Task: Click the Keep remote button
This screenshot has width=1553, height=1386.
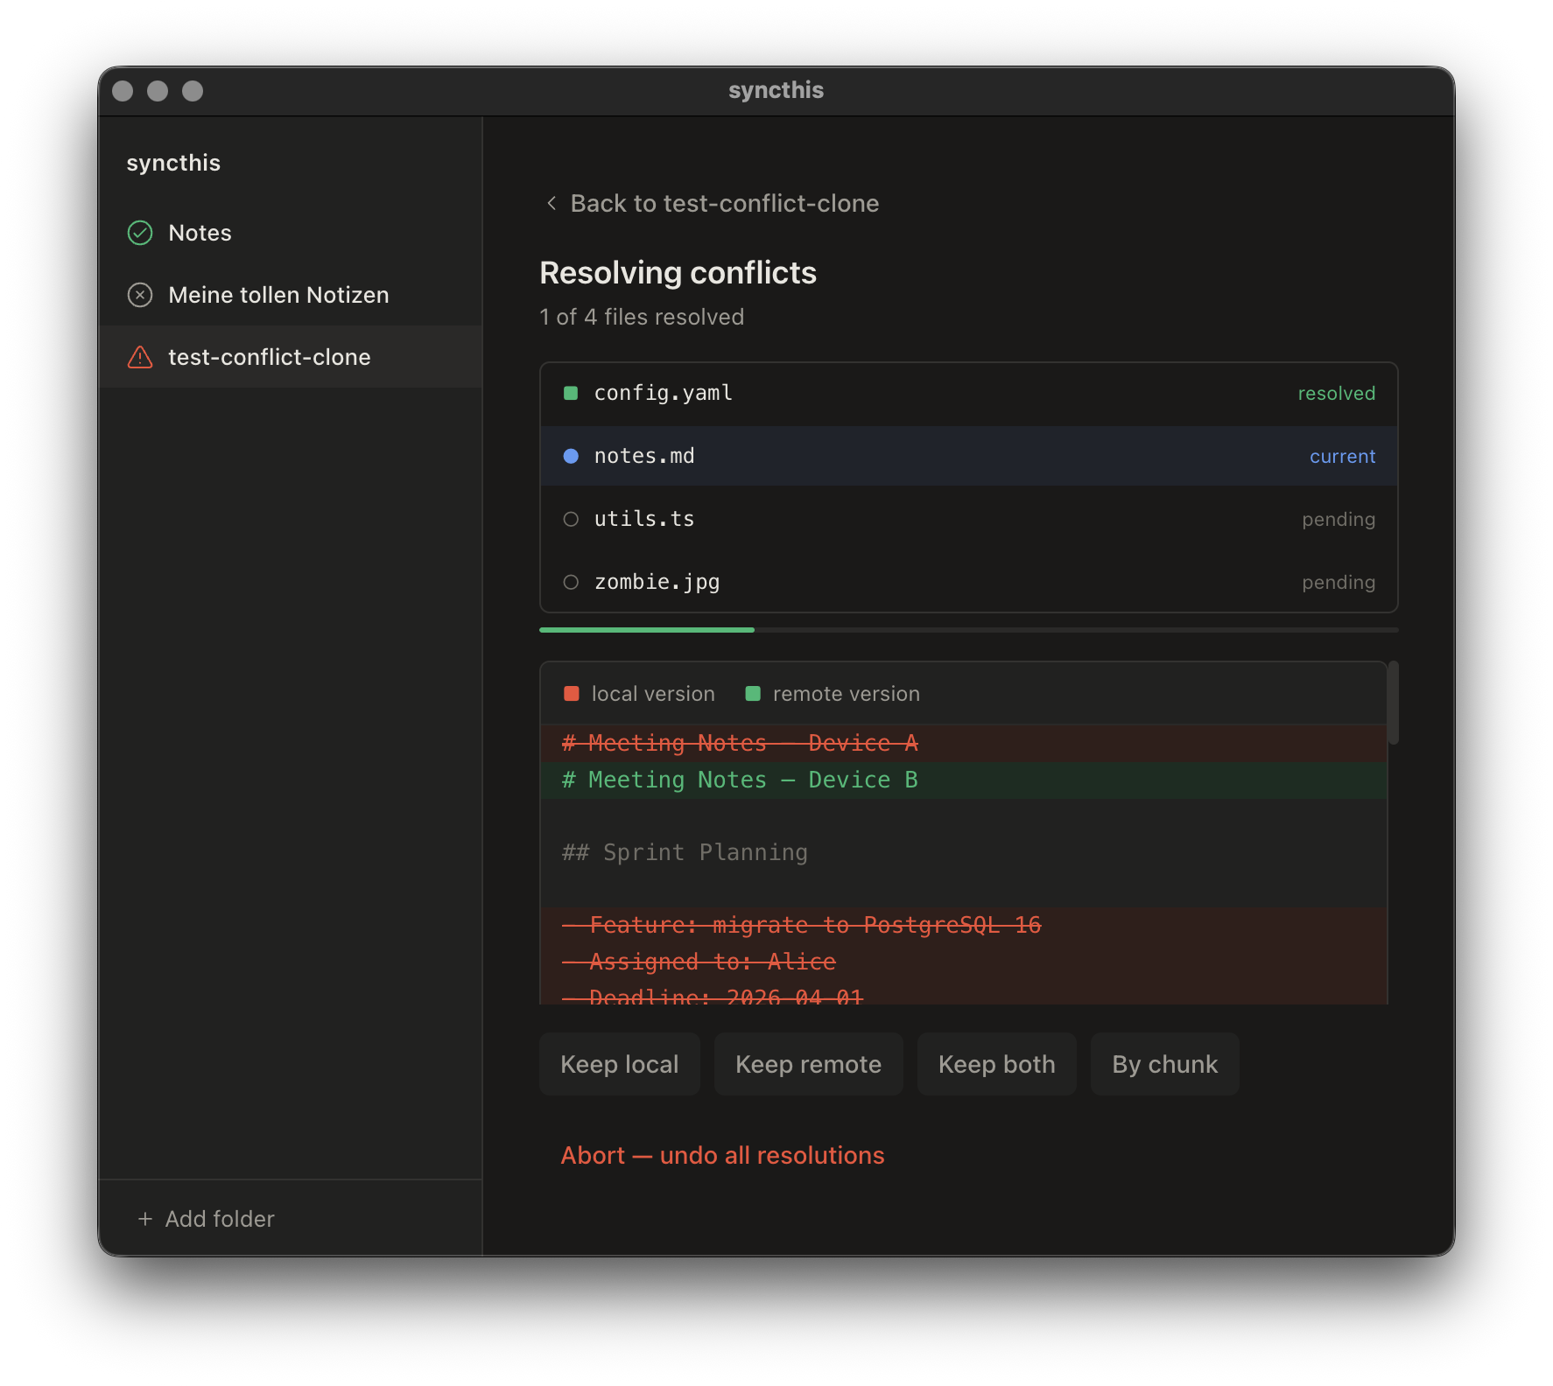Action: (808, 1064)
